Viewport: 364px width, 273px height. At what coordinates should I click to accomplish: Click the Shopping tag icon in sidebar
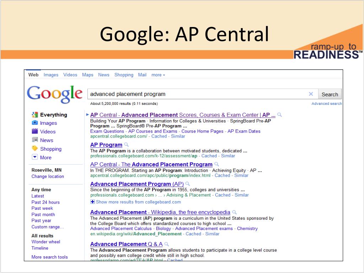[x=35, y=148]
